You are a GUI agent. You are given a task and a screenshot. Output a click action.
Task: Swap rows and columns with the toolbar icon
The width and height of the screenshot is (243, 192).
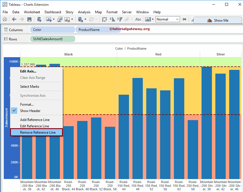[x=105, y=19]
